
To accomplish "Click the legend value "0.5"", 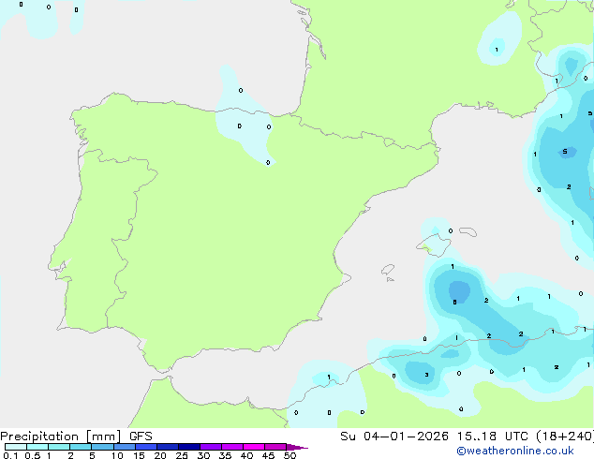I will pyautogui.click(x=32, y=455).
